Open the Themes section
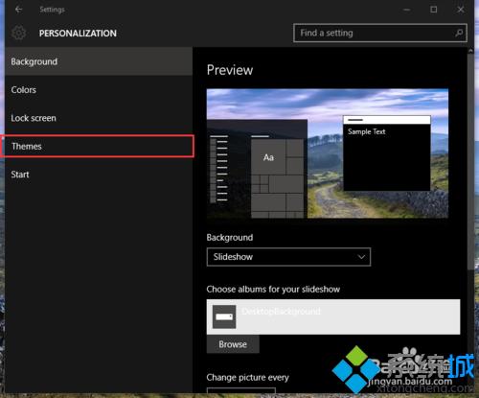Screen dimensions: 479x398 click(x=98, y=146)
